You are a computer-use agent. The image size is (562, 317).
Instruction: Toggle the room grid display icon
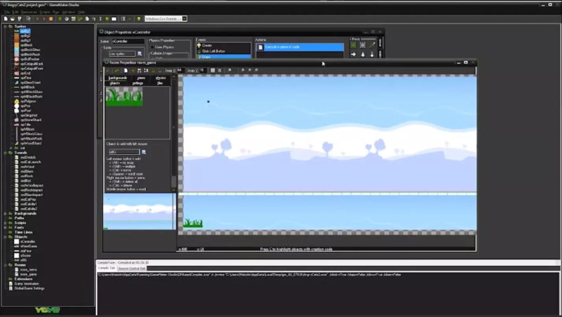pos(213,70)
